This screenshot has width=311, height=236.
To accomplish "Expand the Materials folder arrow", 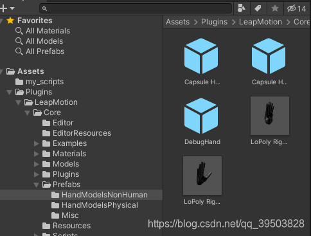I will click(x=37, y=154).
